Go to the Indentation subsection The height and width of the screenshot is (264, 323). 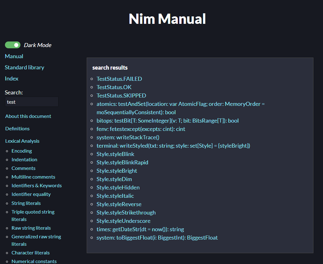pos(24,160)
